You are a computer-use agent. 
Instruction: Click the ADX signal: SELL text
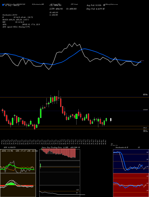[x=16, y=27]
